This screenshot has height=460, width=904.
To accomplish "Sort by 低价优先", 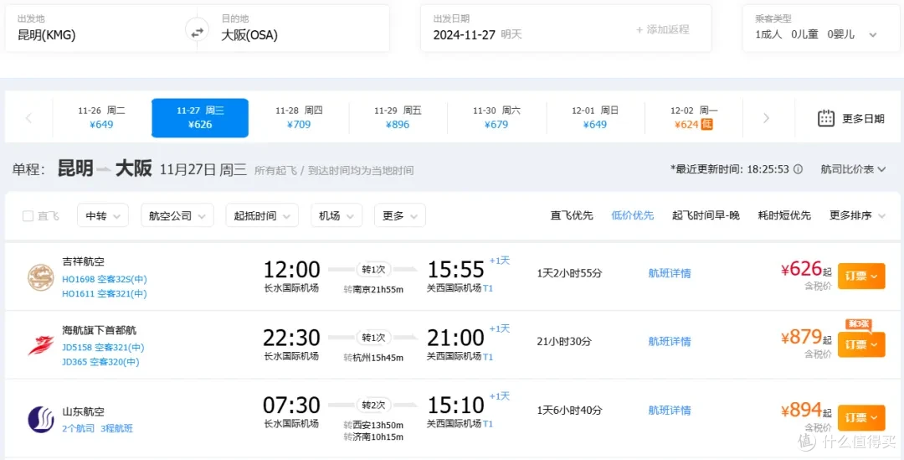I will pos(633,215).
